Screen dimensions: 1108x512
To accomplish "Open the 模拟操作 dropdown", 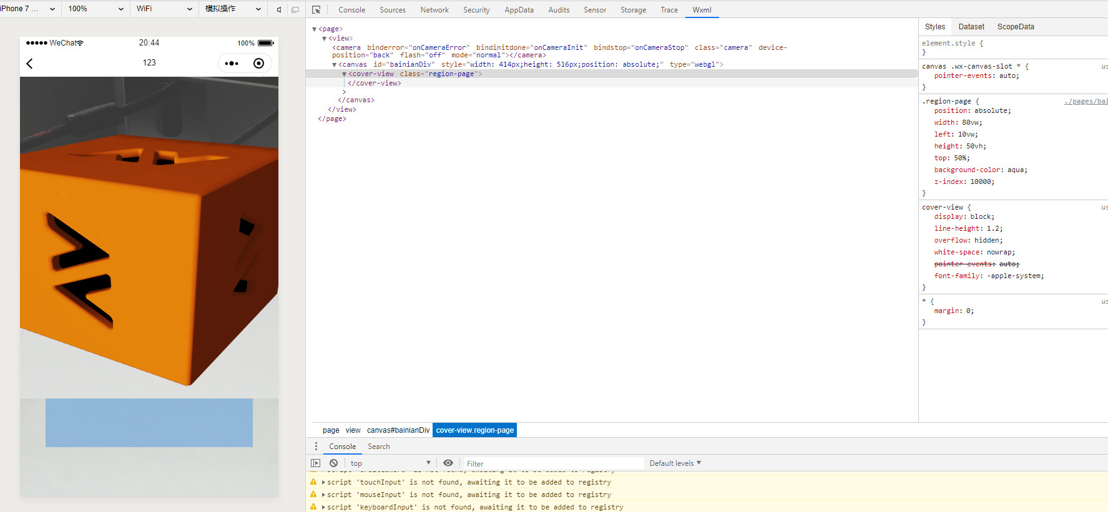I will click(233, 9).
